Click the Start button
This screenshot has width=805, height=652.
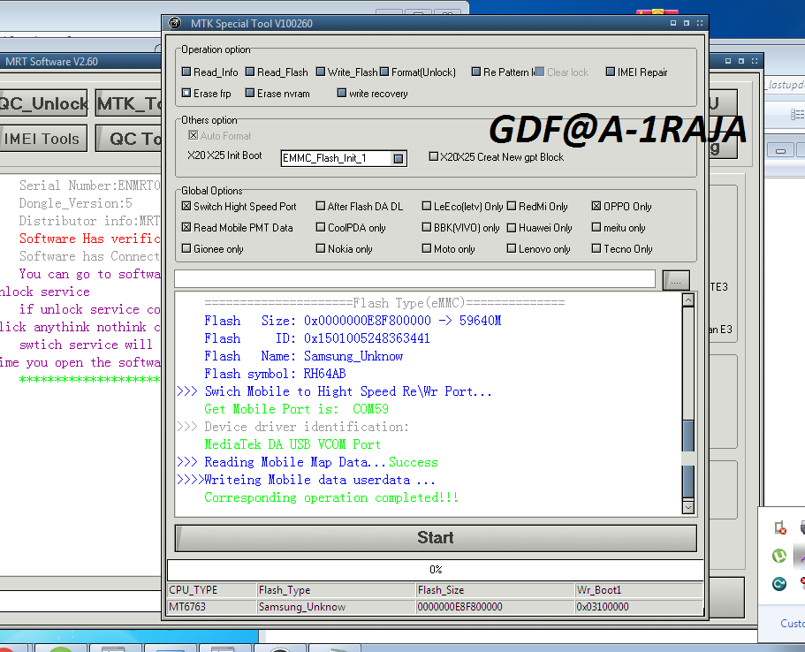point(436,538)
